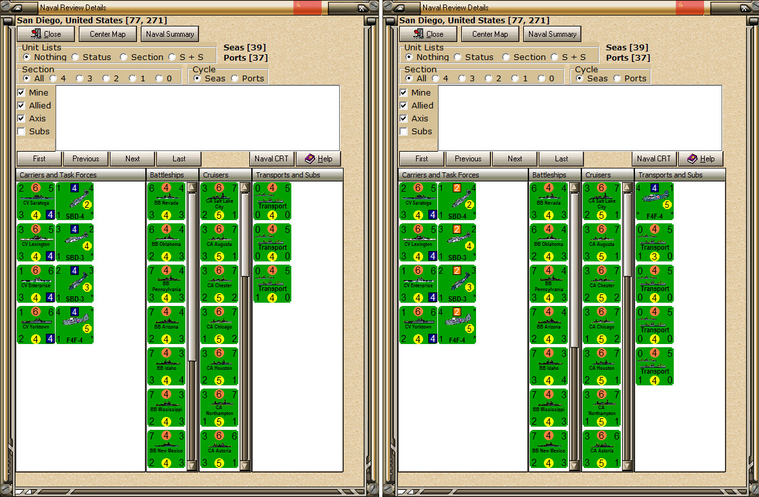Image resolution: width=759 pixels, height=497 pixels.
Task: Click Cruisers scroll down arrow in right window
Action: tap(627, 465)
